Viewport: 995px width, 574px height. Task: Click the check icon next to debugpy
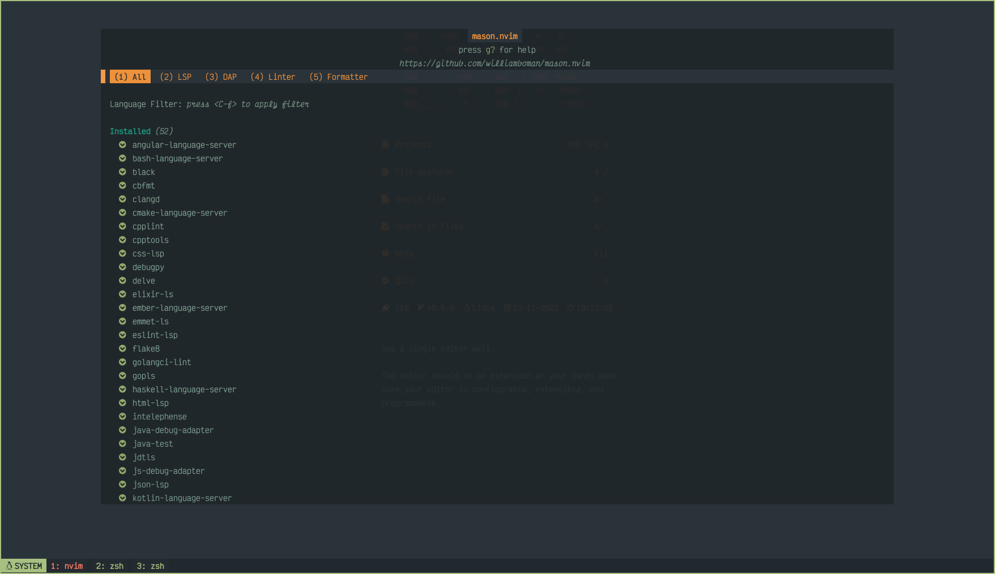click(122, 267)
